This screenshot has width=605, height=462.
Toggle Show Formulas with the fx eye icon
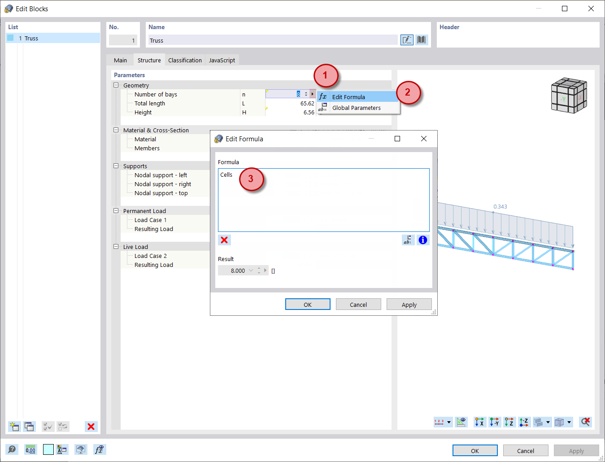[x=100, y=449]
